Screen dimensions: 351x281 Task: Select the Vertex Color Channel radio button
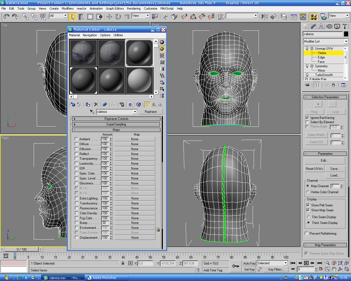tap(308, 192)
